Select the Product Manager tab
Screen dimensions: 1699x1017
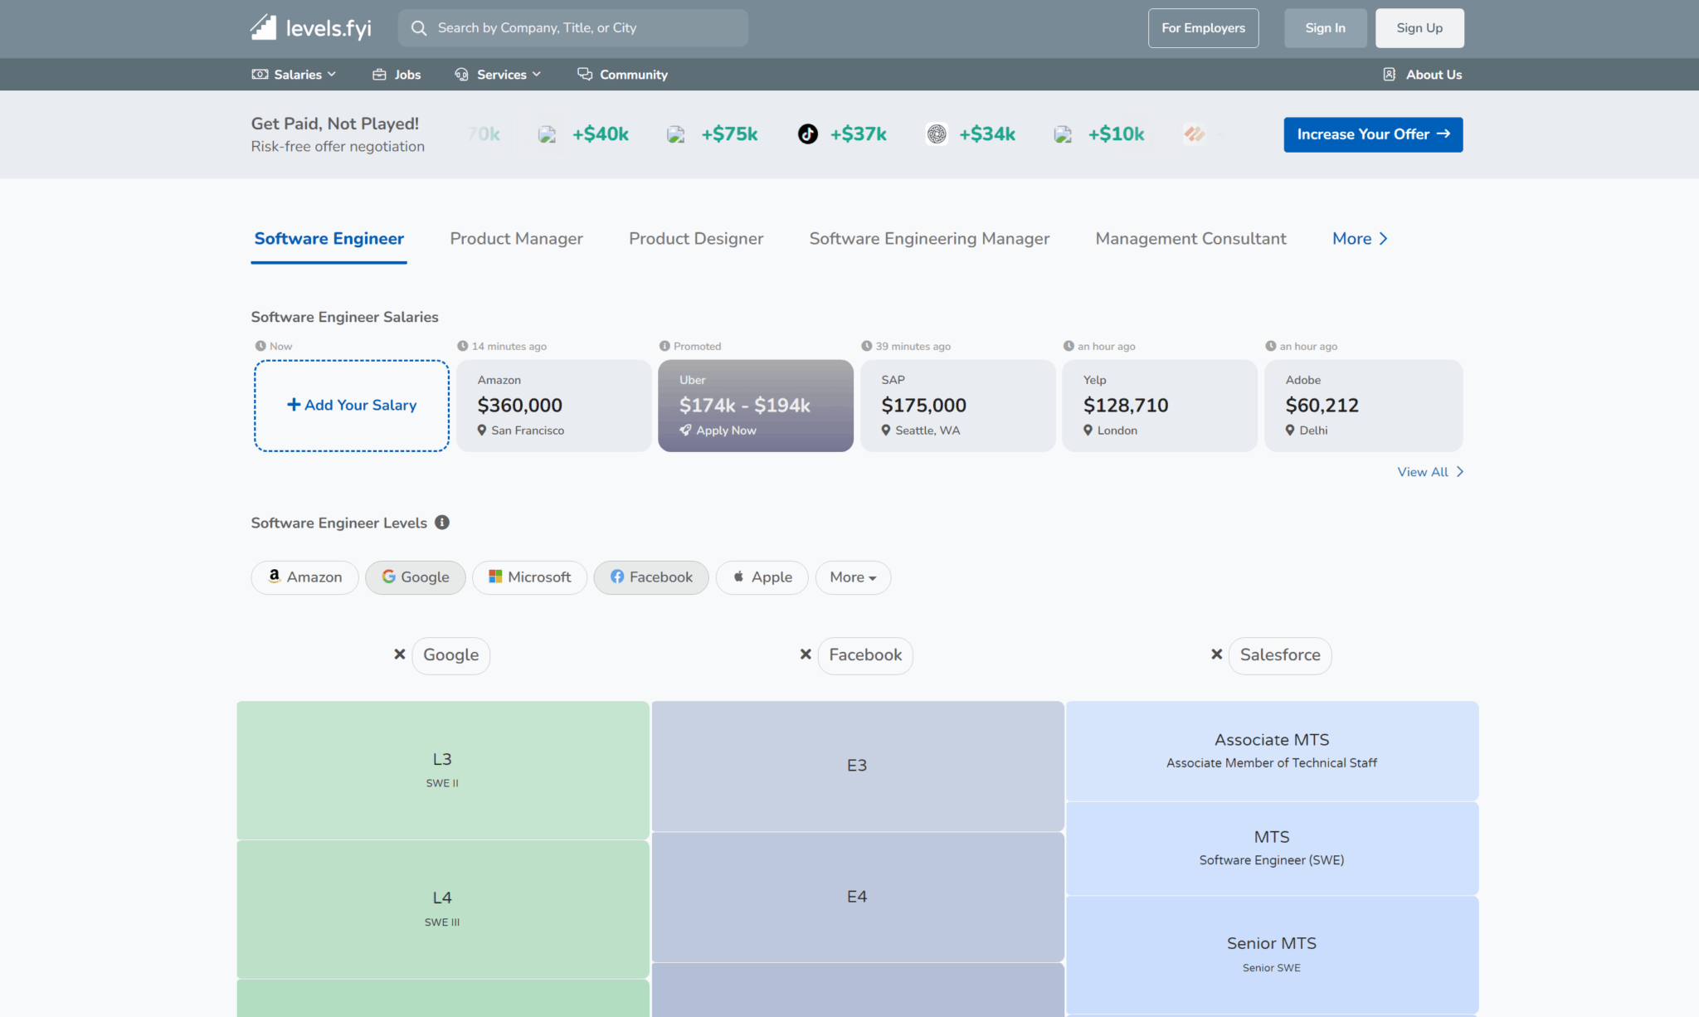517,239
